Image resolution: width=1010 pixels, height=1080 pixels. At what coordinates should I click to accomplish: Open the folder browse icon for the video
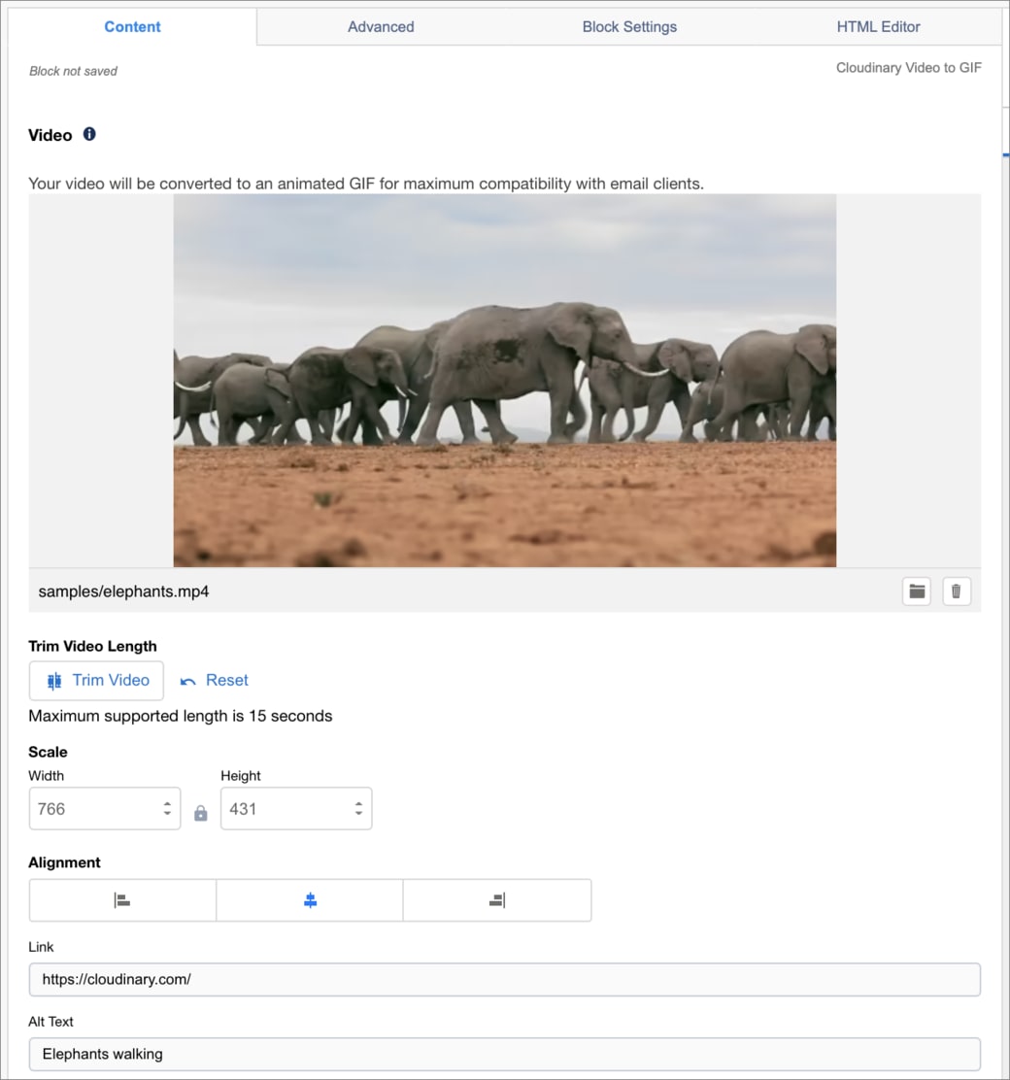917,591
